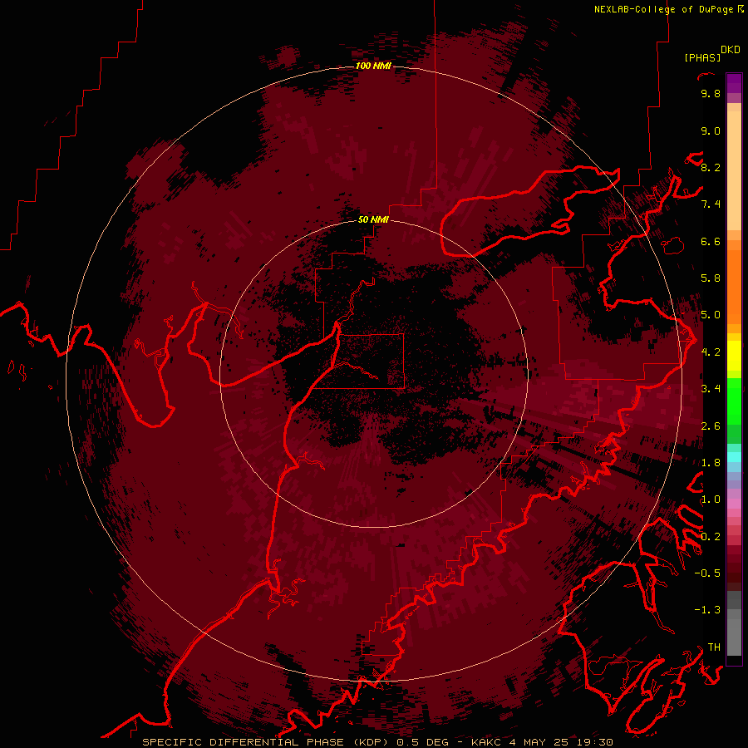This screenshot has height=748, width=748.
Task: Pick the cyan segment of color bar
Action: tap(734, 457)
